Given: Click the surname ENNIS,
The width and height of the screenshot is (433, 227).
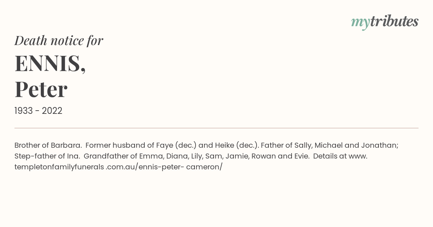Looking at the screenshot, I should [x=50, y=63].
